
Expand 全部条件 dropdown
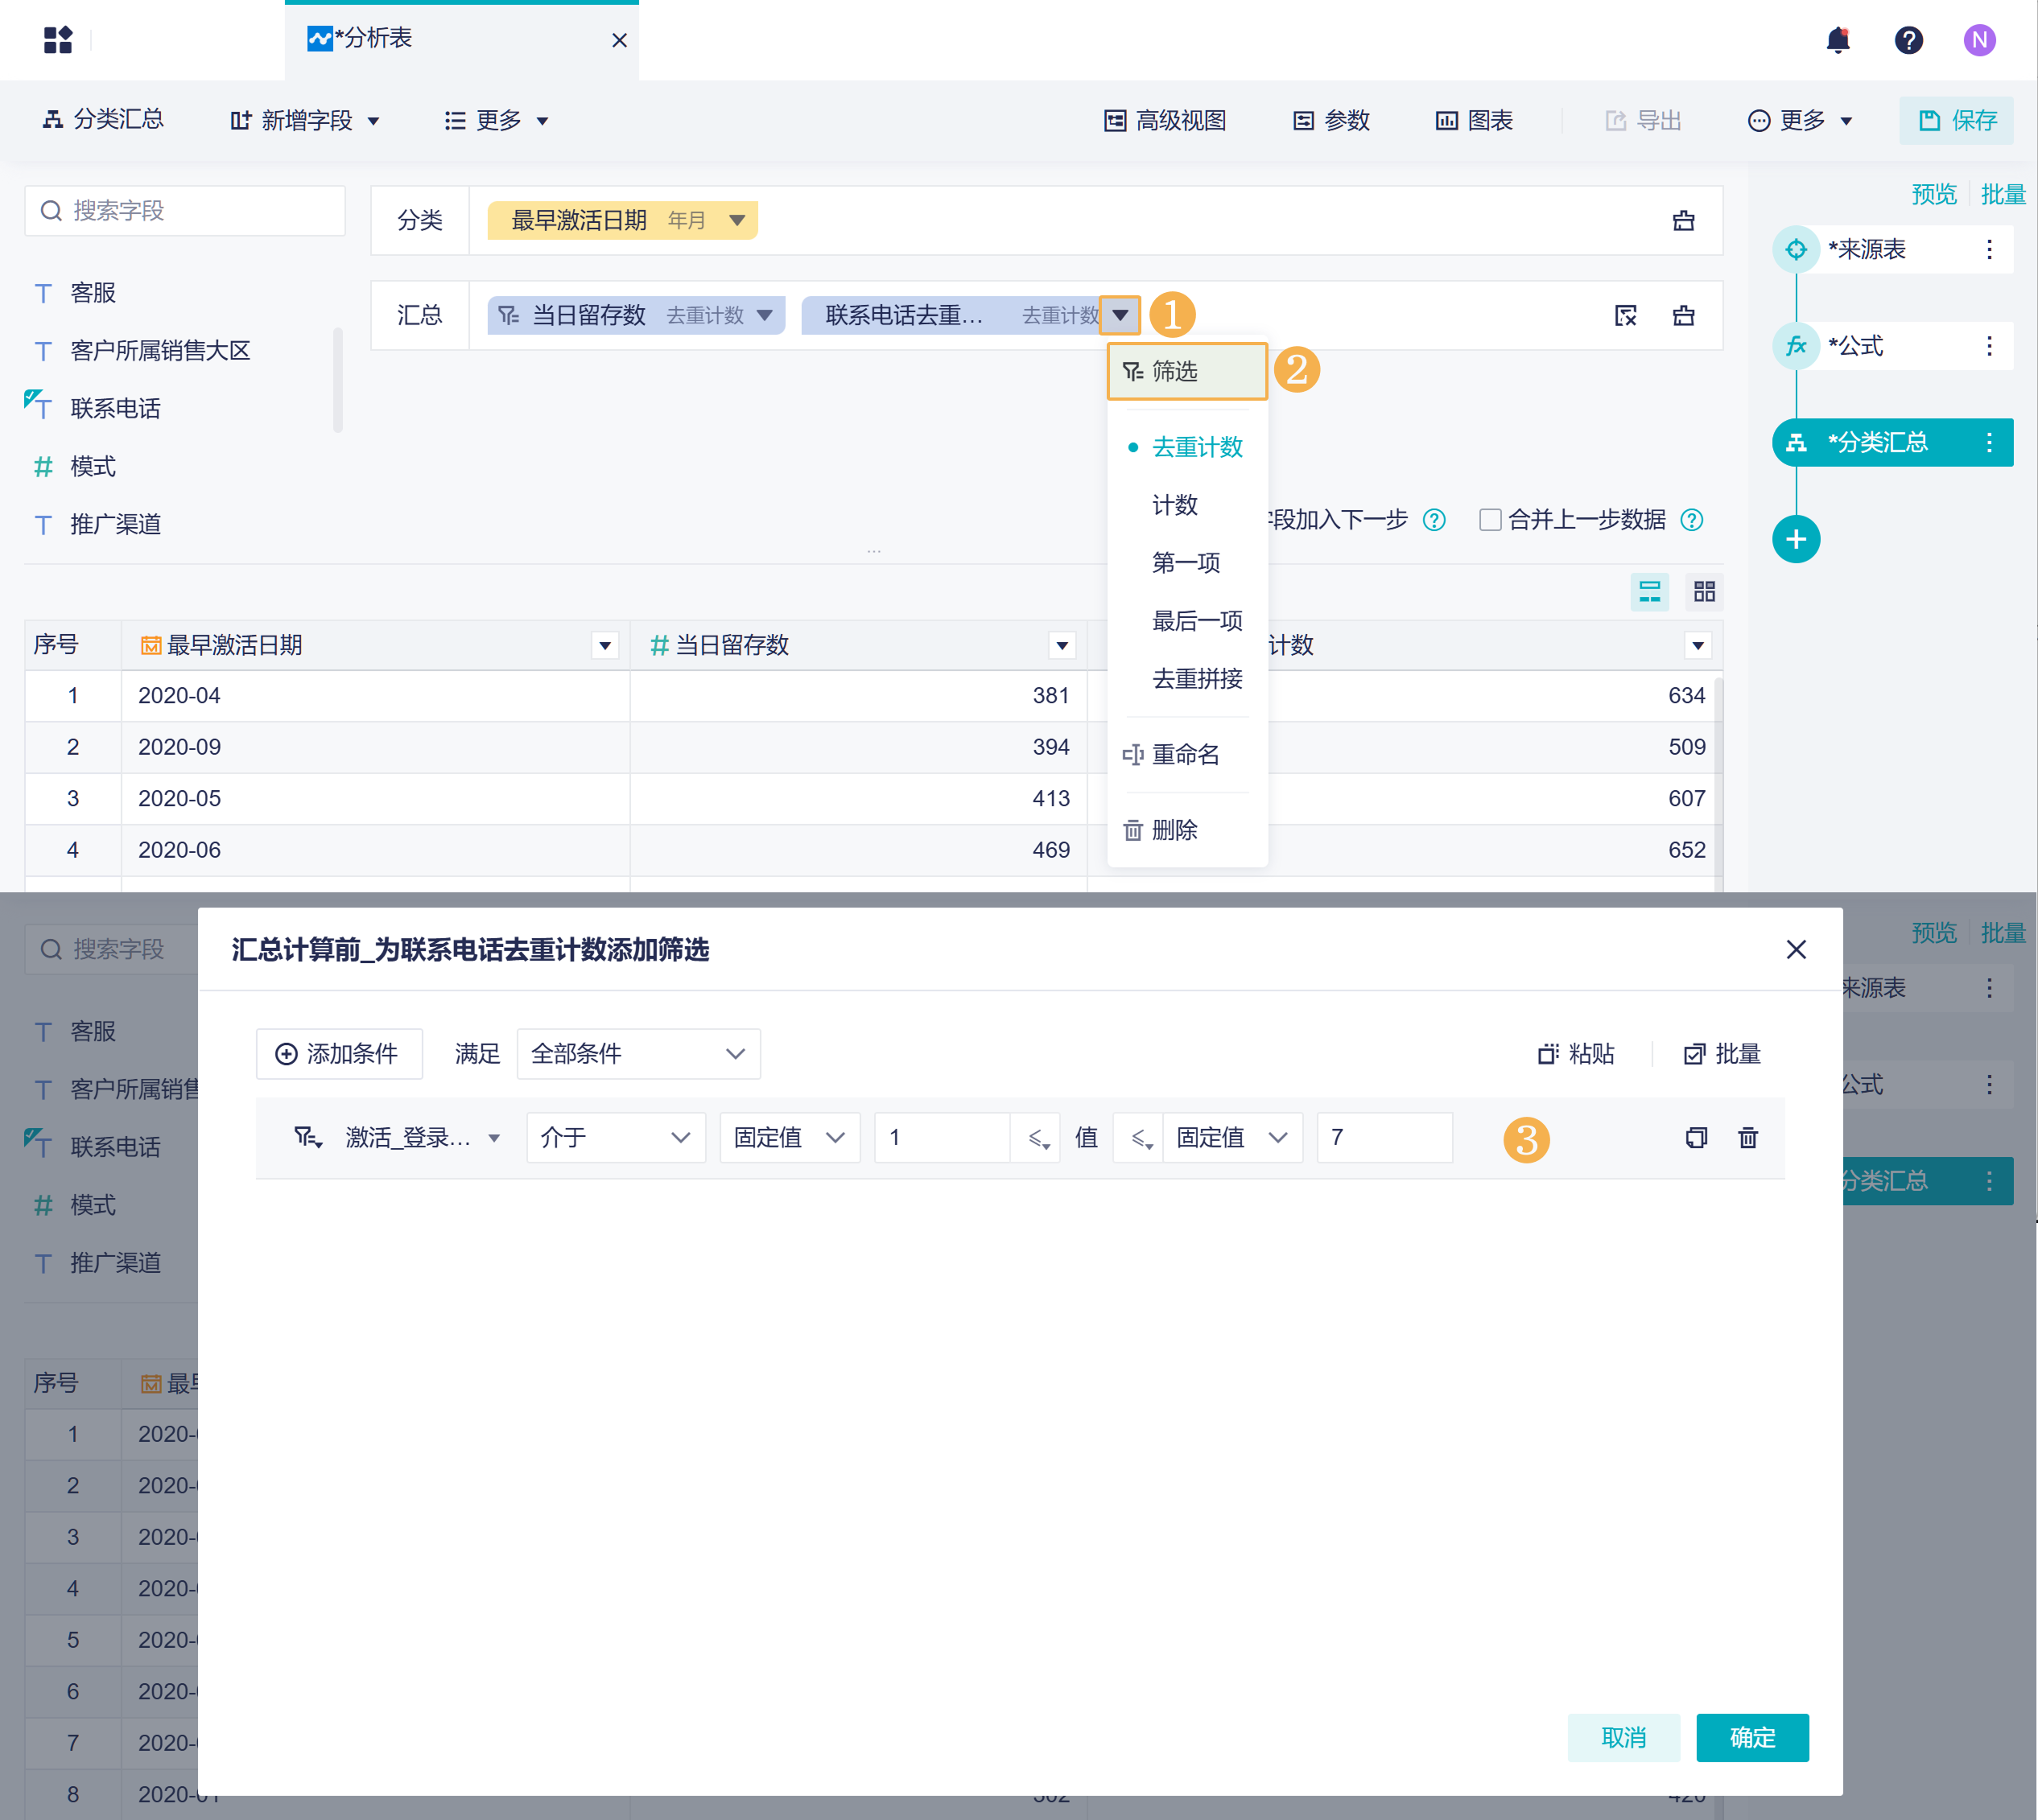pyautogui.click(x=637, y=1053)
